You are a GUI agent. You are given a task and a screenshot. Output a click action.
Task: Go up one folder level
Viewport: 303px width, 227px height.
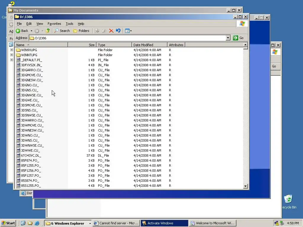(x=48, y=31)
